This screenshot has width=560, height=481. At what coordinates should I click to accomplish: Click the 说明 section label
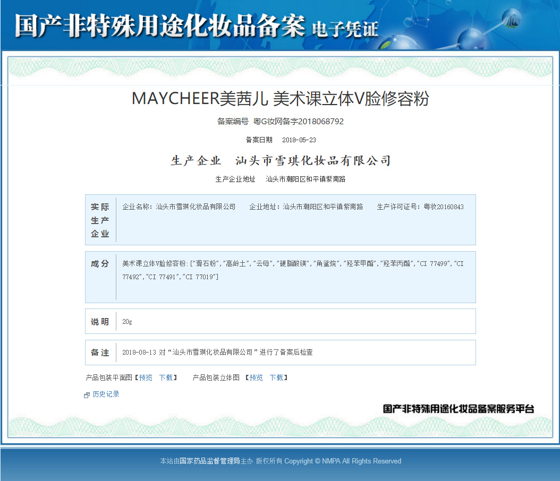tap(100, 322)
